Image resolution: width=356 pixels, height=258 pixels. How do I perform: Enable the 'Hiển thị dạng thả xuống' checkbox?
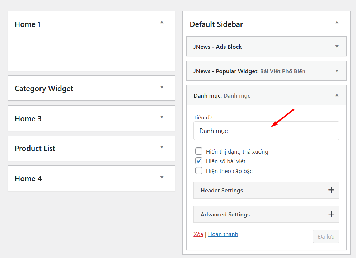click(199, 151)
